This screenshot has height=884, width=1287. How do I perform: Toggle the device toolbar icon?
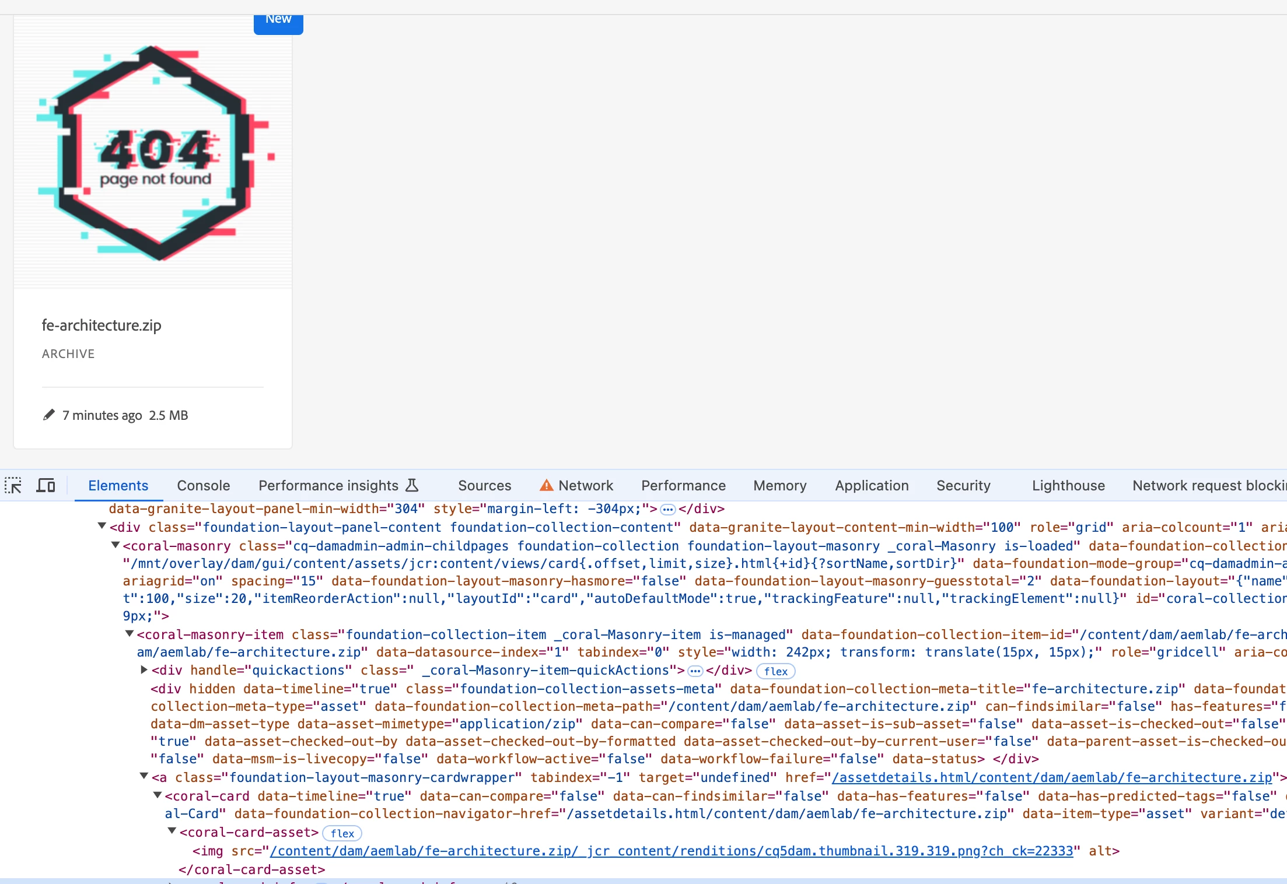coord(46,485)
